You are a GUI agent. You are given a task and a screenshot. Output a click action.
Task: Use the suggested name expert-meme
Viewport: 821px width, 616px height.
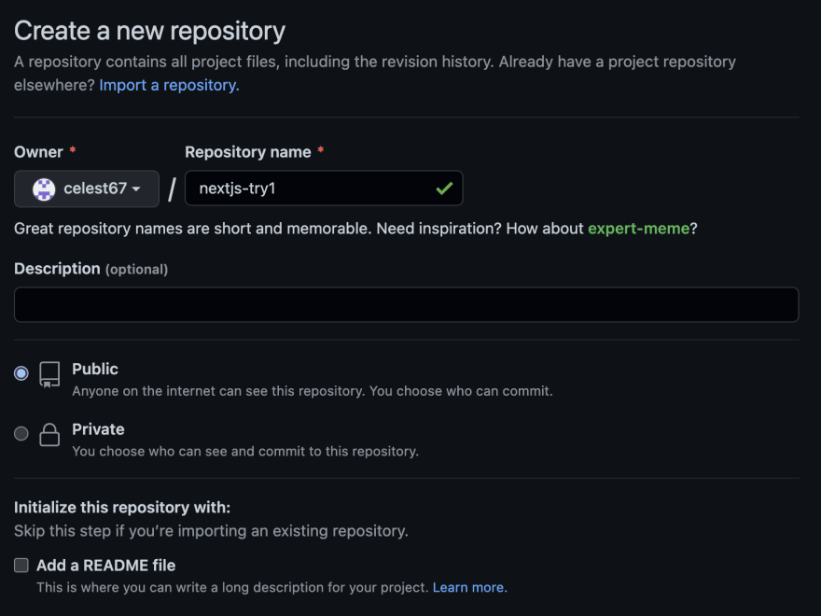point(638,229)
